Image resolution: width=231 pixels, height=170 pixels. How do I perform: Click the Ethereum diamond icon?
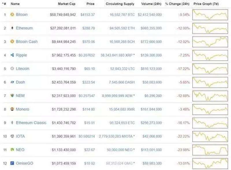[12, 28]
